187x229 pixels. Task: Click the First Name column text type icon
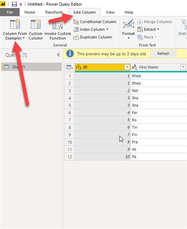tap(135, 67)
